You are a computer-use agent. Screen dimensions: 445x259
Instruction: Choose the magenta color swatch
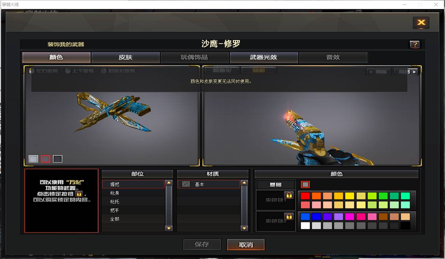click(x=349, y=216)
